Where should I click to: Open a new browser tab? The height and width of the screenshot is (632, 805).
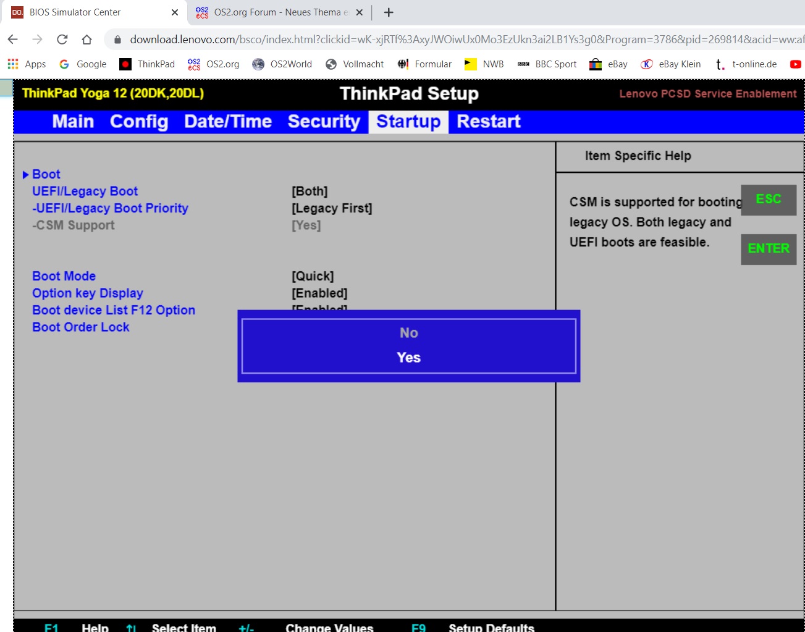point(389,12)
